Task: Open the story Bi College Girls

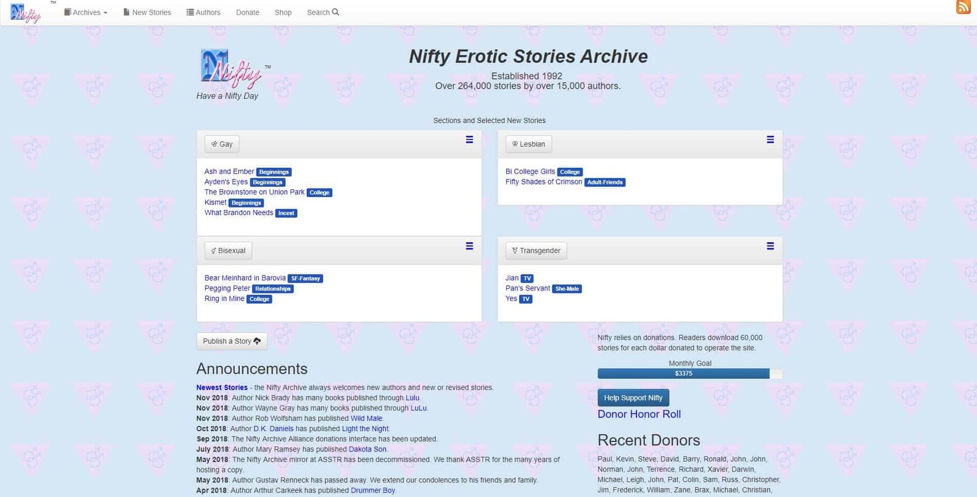Action: [530, 172]
